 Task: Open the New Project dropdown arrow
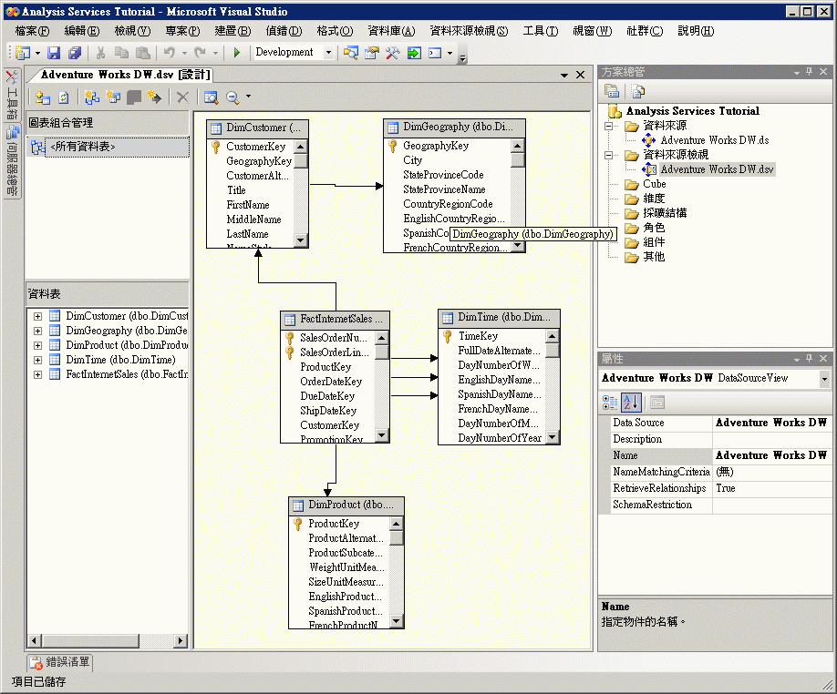coord(37,53)
